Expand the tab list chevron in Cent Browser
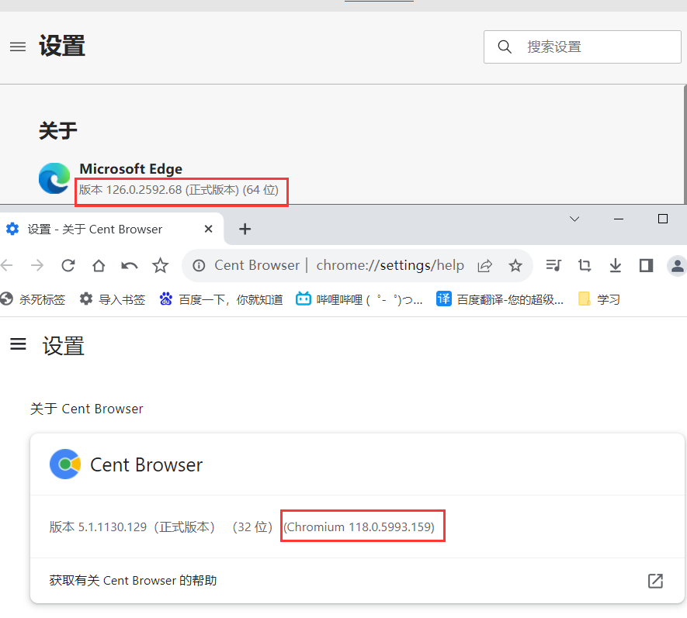Viewport: 687px width, 618px height. (x=574, y=219)
